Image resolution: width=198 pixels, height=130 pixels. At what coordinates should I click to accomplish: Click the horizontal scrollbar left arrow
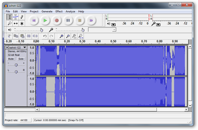37,109
